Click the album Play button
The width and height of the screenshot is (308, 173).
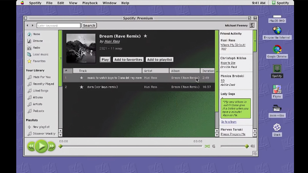click(105, 60)
